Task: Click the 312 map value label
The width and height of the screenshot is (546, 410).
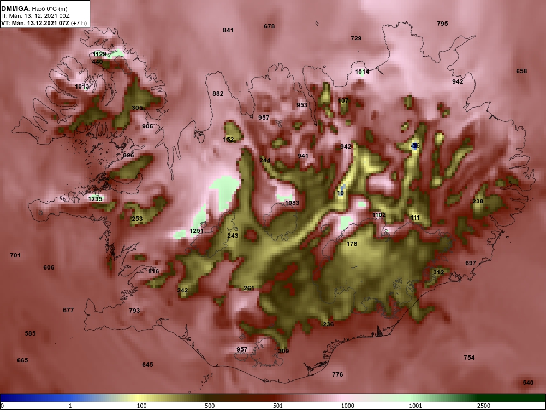Action: pyautogui.click(x=438, y=272)
